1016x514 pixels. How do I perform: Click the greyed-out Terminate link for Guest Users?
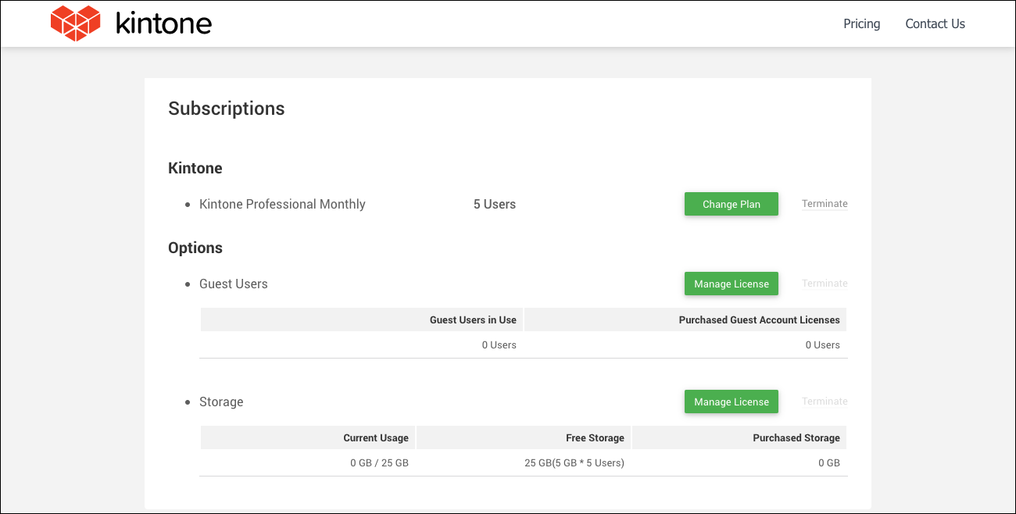coord(824,284)
